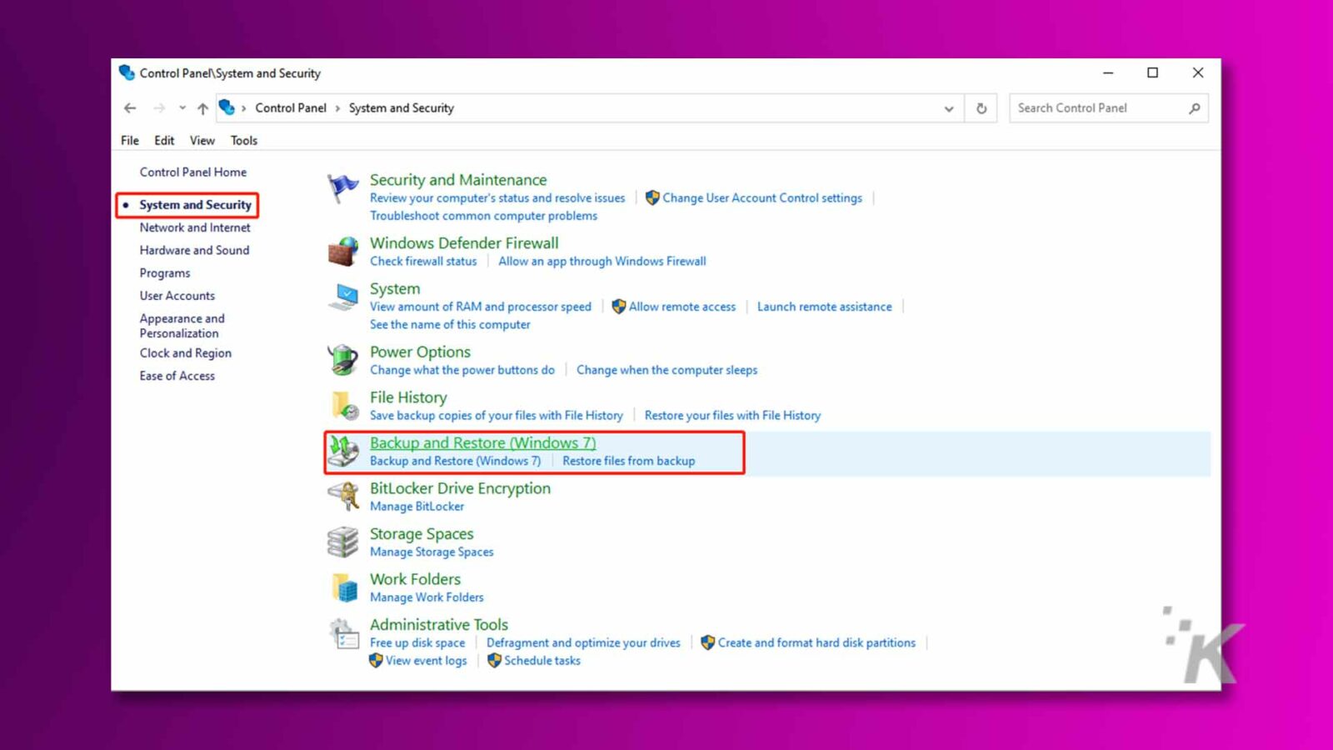Click the Backup and Restore drive icon
Screen dimensions: 1333x750
tap(344, 452)
